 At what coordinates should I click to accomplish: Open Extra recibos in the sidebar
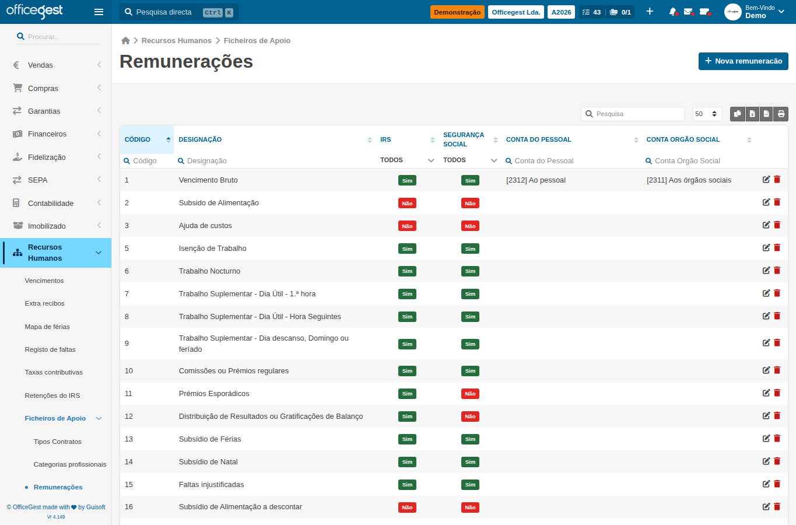click(44, 303)
